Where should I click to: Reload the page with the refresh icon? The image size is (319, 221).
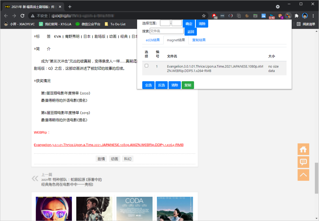pos(22,16)
